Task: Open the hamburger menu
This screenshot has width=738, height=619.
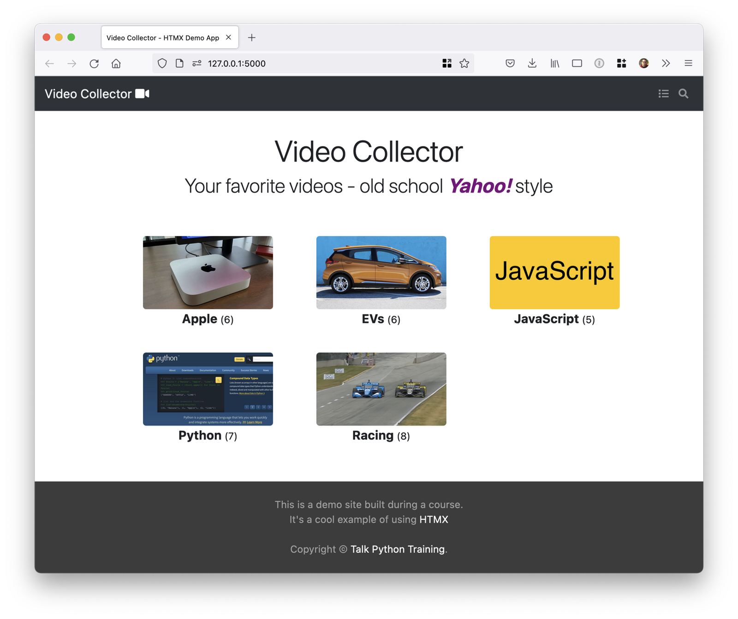Action: [x=688, y=63]
